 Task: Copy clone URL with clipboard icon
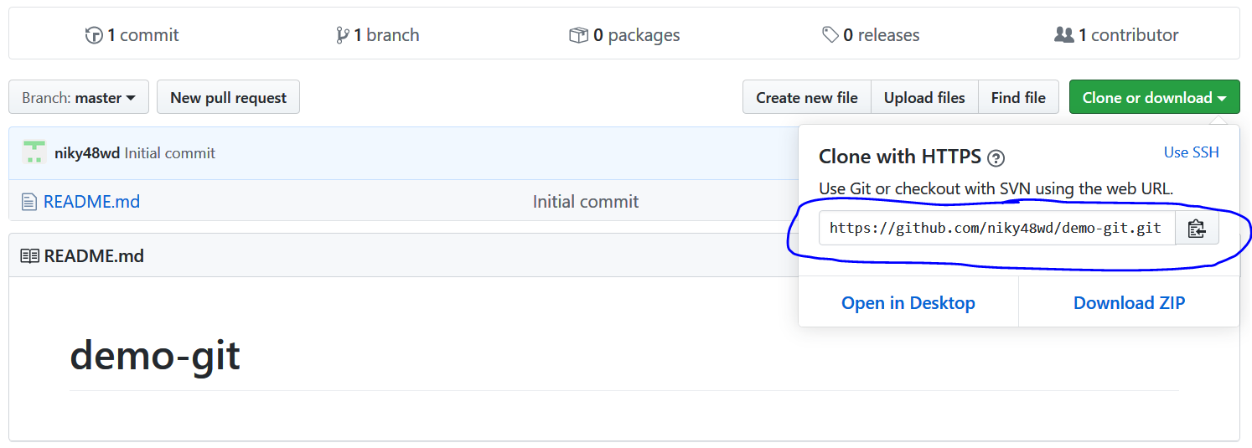pyautogui.click(x=1197, y=228)
